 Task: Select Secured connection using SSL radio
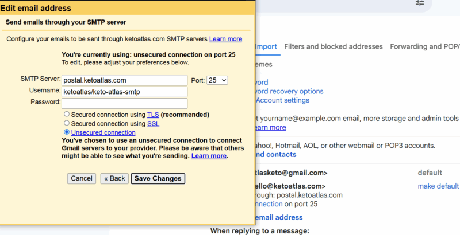tap(67, 123)
